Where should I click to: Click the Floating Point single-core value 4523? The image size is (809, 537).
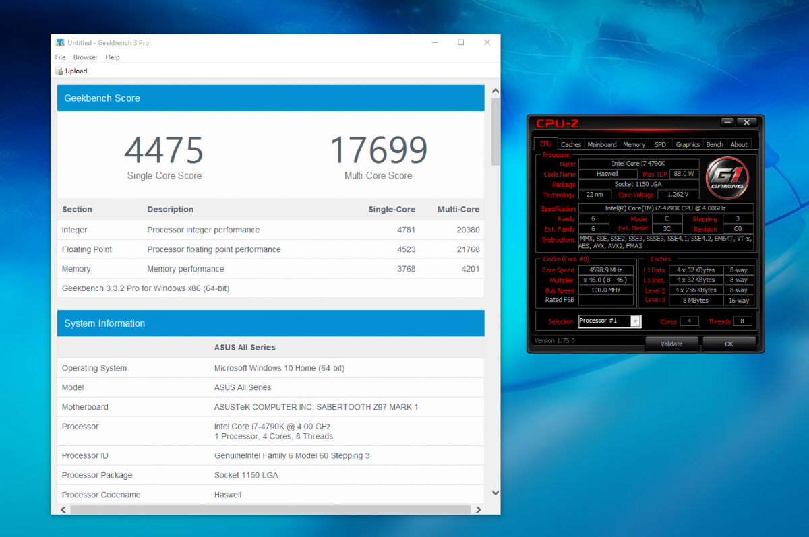coord(407,249)
